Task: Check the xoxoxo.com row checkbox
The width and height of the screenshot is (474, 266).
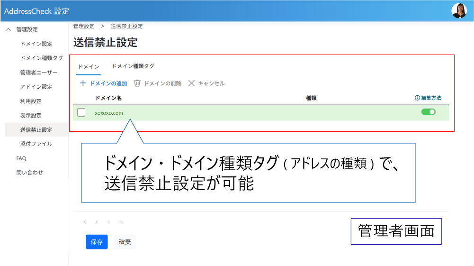Action: [x=81, y=112]
